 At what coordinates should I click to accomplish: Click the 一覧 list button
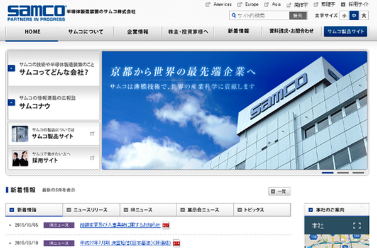point(280,191)
